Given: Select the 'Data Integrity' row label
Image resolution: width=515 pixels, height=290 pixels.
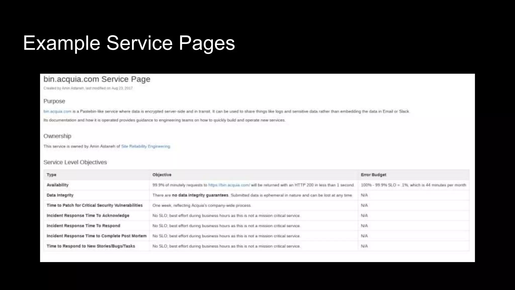Looking at the screenshot, I should 60,195.
